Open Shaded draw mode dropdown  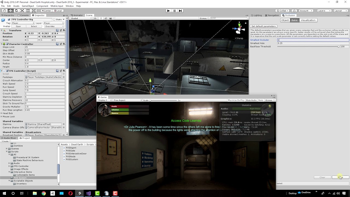(x=81, y=18)
